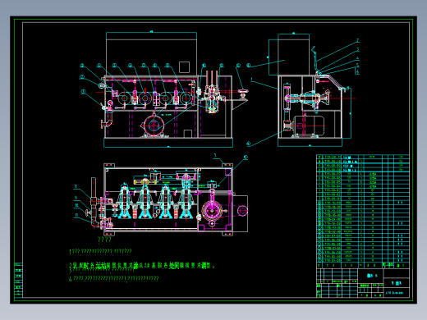Click the drawing title block below parts list
This screenshot has height=320, width=427.
363,283
